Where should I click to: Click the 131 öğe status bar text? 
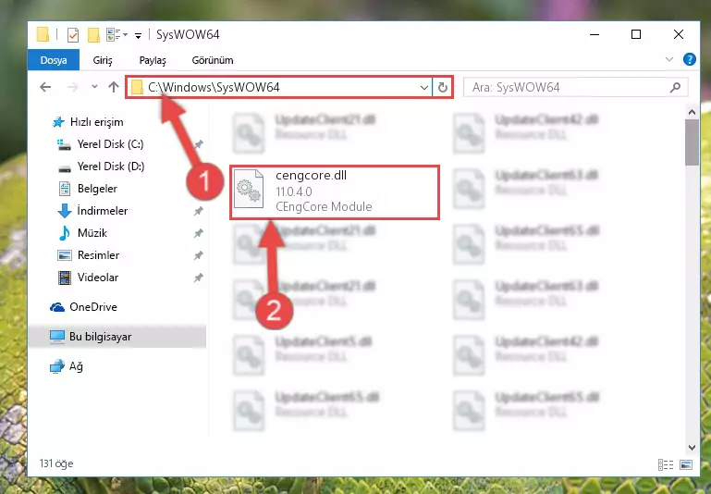coord(56,463)
